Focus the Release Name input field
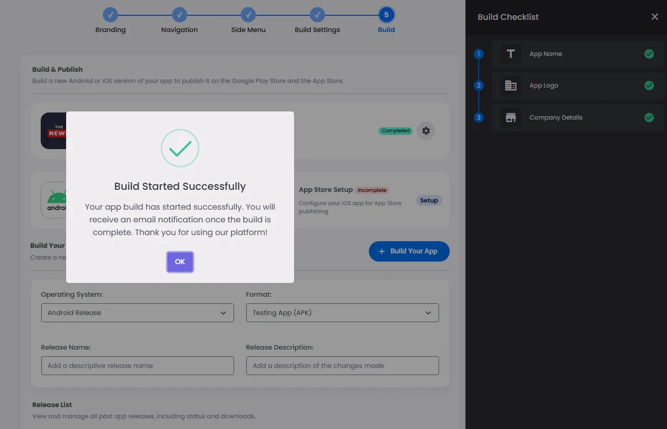Screen dimensions: 667x429 click(137, 366)
